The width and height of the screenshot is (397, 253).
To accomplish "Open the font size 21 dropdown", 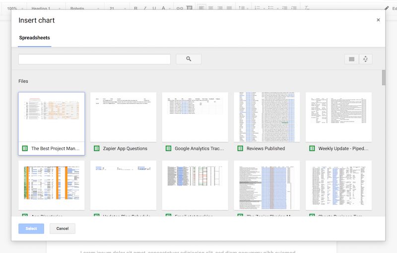I will pos(117,8).
